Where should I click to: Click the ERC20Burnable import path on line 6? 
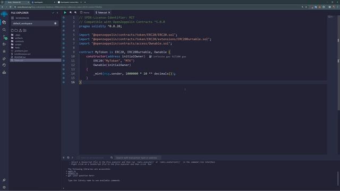click(x=151, y=39)
